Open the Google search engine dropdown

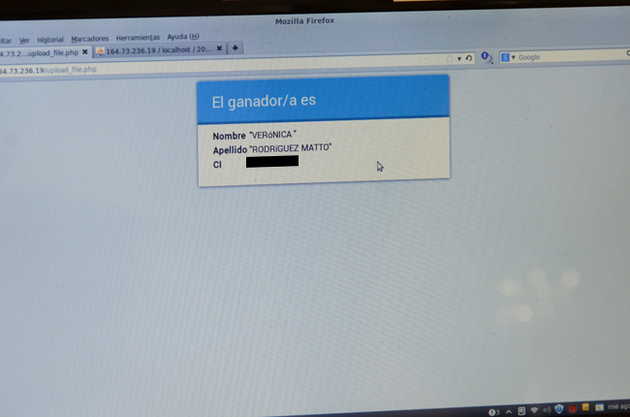point(508,58)
